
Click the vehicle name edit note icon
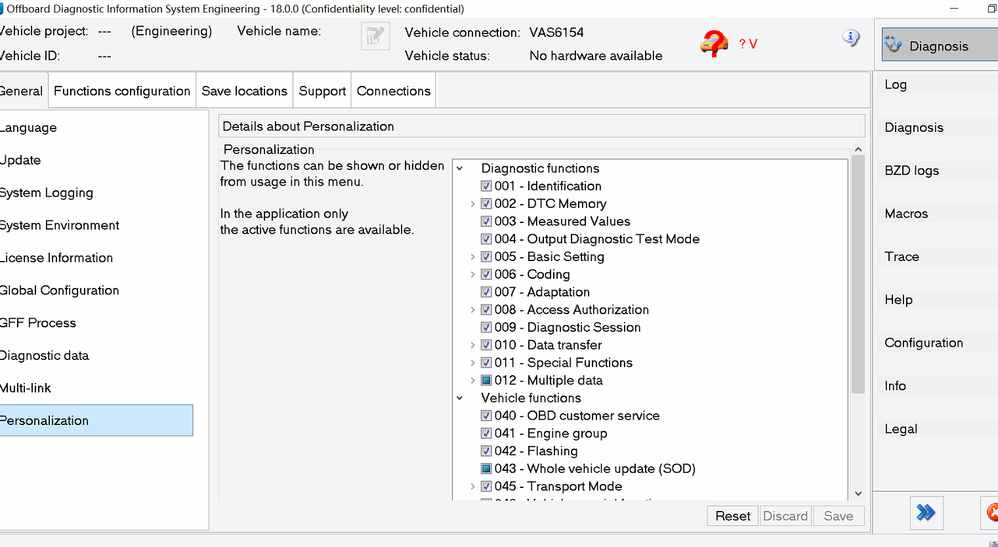[375, 36]
